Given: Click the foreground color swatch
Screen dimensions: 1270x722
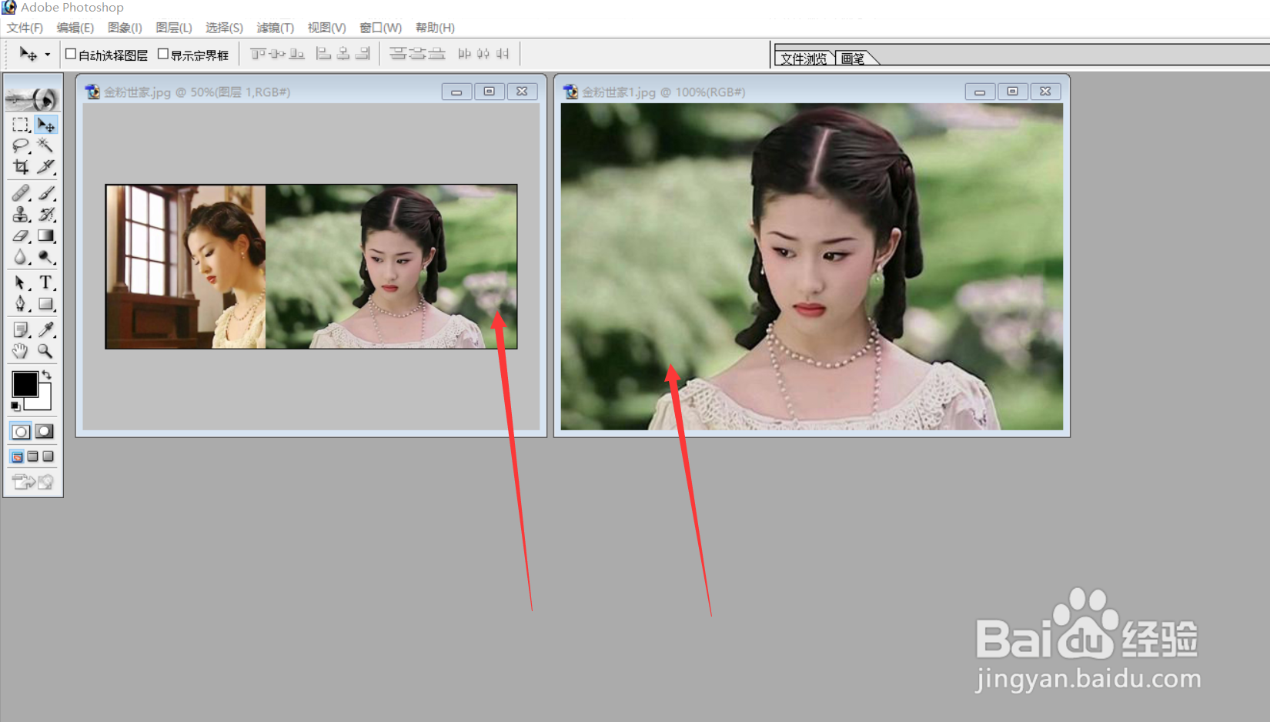Looking at the screenshot, I should click(x=24, y=383).
